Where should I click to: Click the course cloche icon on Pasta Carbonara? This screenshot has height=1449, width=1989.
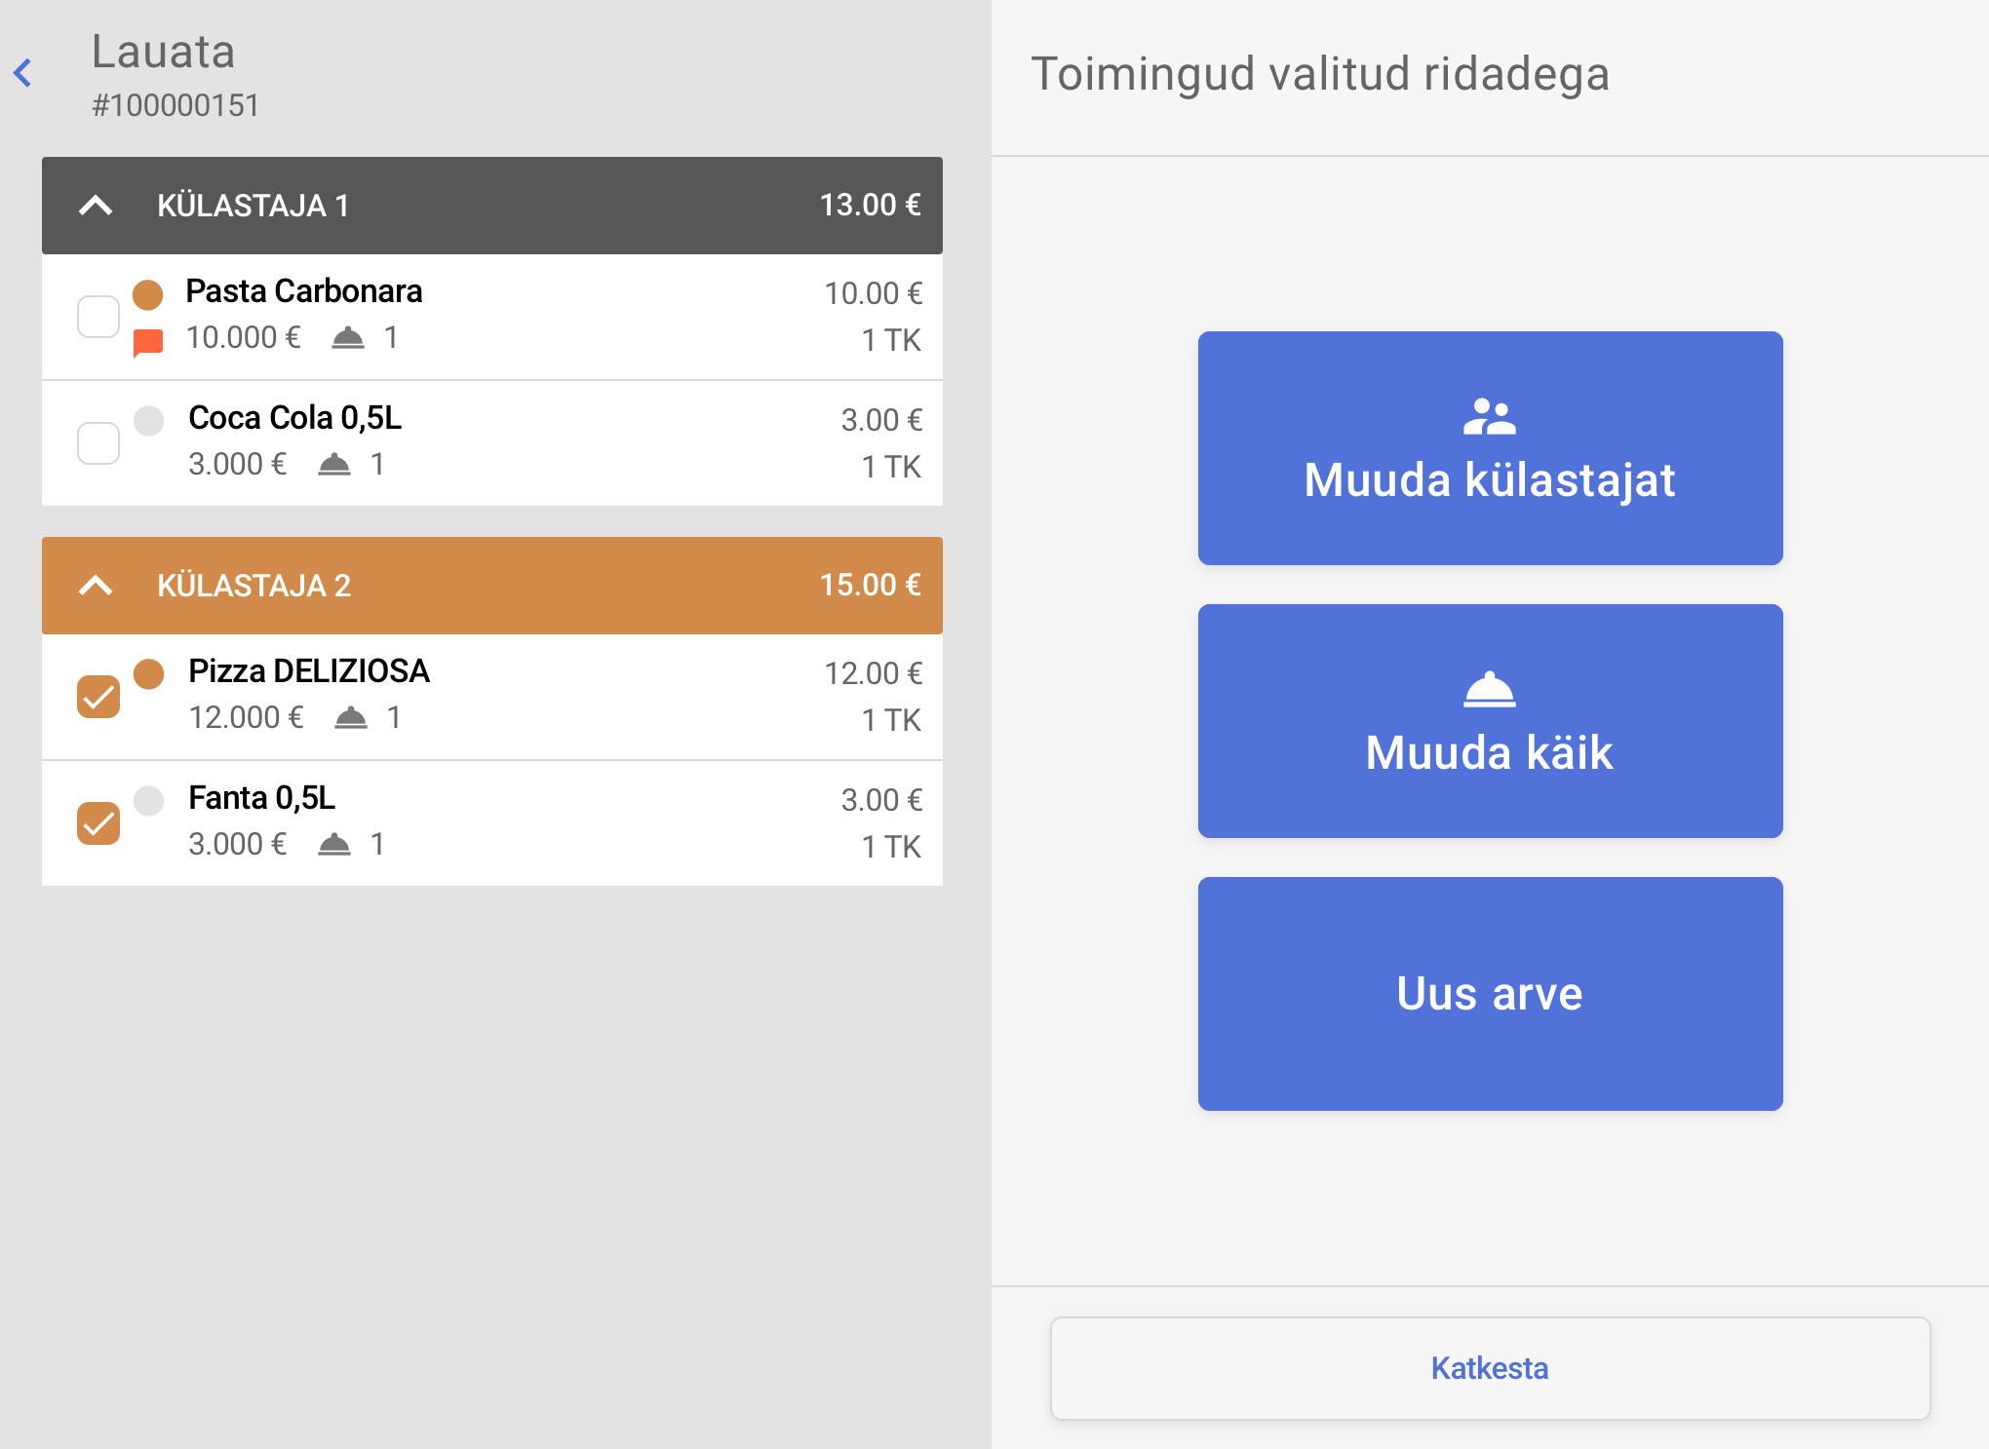(348, 338)
